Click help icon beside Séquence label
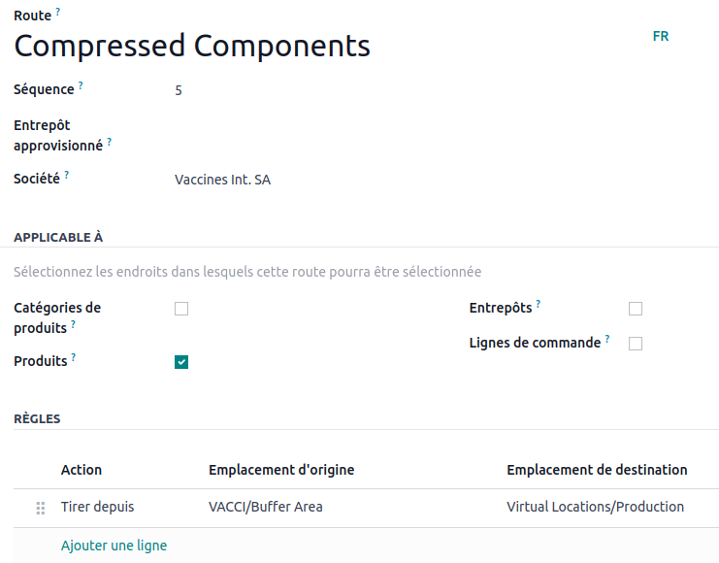This screenshot has width=719, height=563. tap(81, 85)
